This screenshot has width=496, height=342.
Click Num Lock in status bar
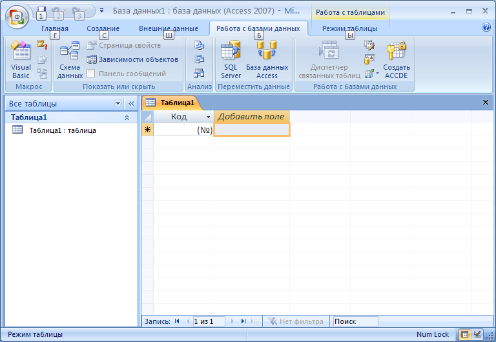point(433,334)
